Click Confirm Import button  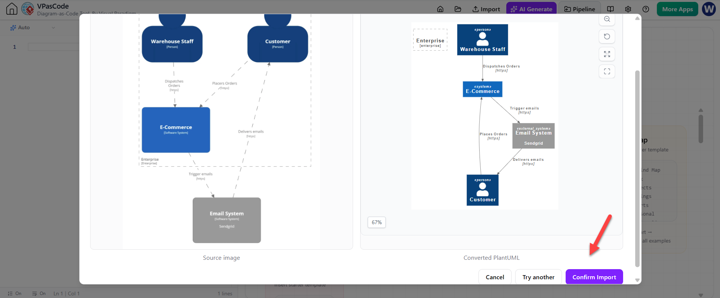pos(594,277)
